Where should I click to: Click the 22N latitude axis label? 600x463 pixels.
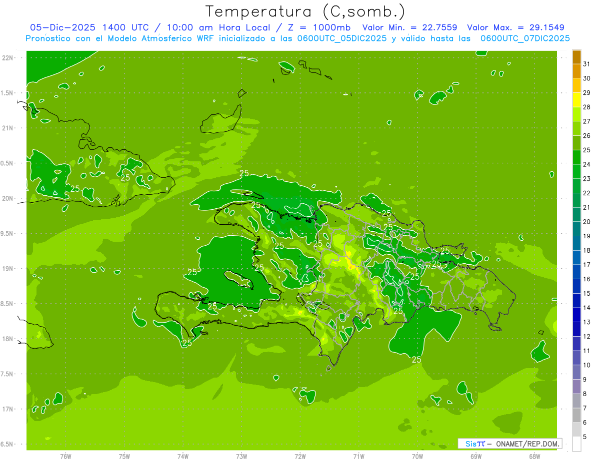point(7,57)
